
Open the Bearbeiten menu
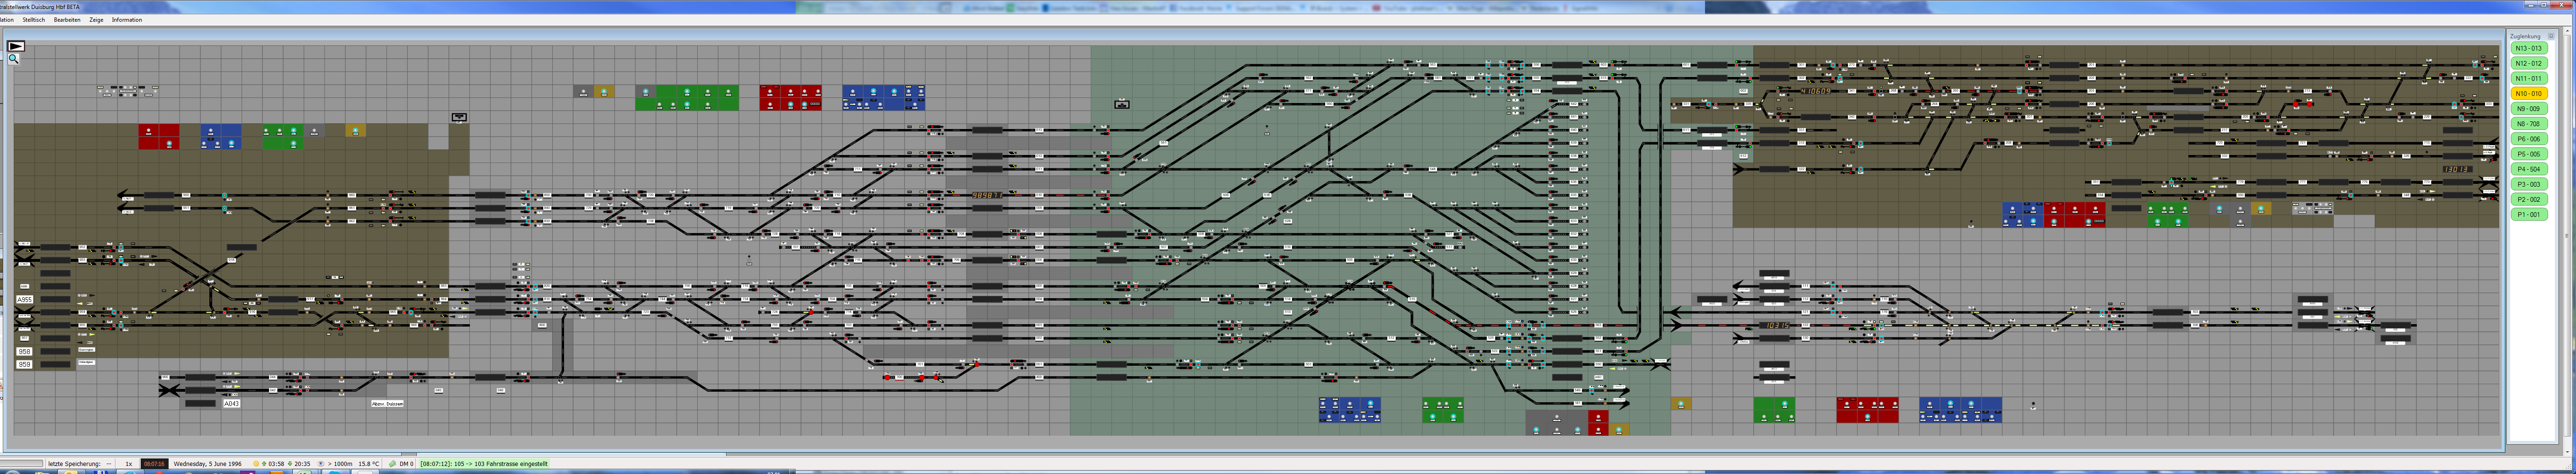[67, 20]
